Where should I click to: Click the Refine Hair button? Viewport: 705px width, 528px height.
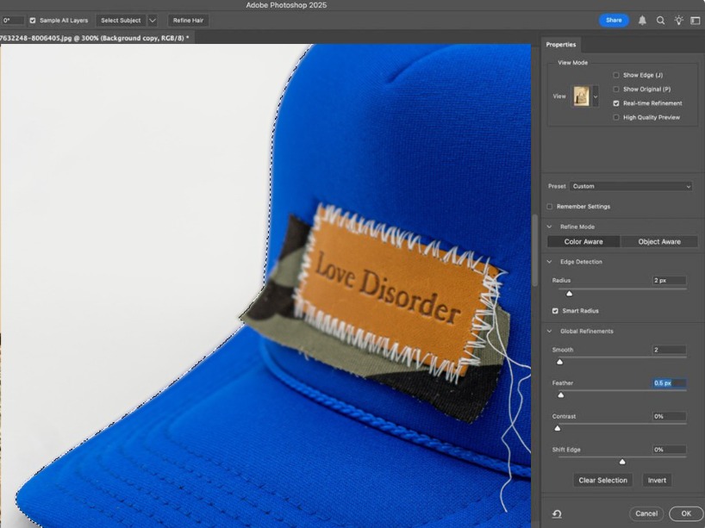[x=187, y=20]
